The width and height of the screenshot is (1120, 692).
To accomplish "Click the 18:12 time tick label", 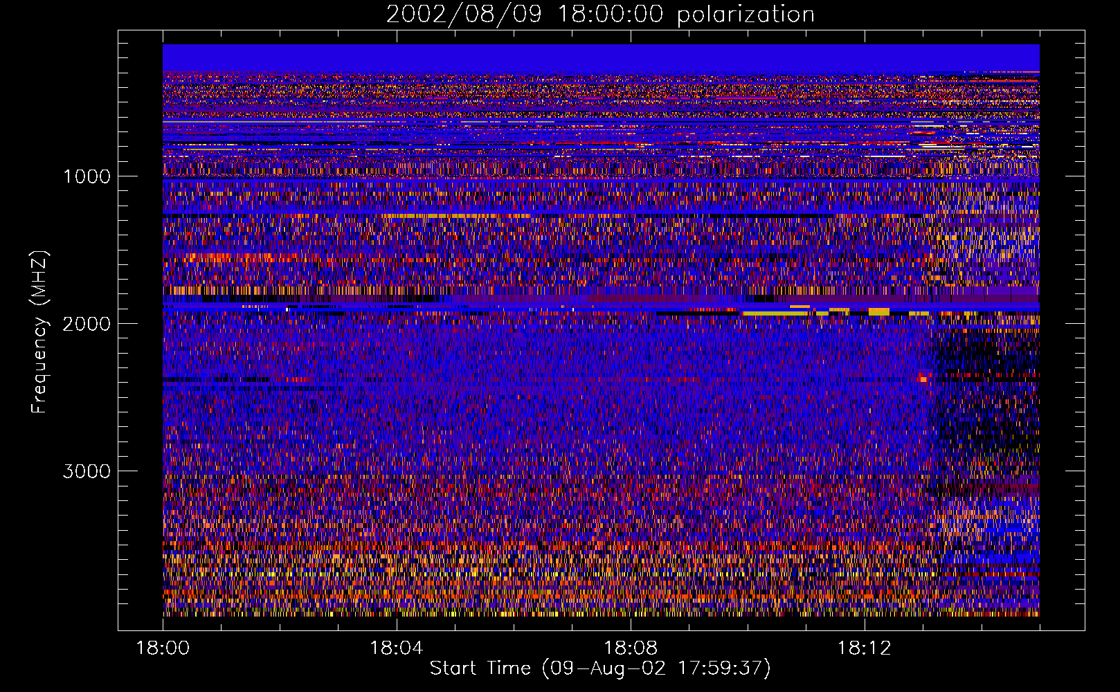I will [865, 648].
